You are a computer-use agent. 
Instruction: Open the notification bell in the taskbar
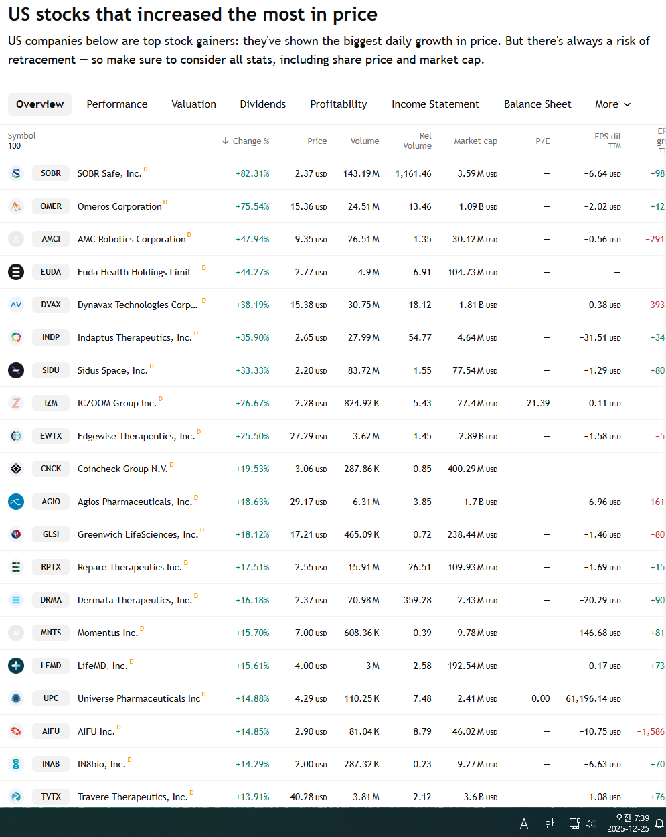coord(659,824)
